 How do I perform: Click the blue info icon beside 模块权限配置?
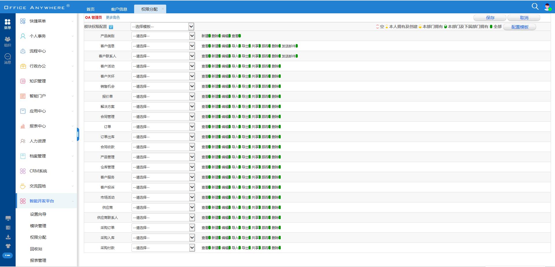pyautogui.click(x=111, y=27)
